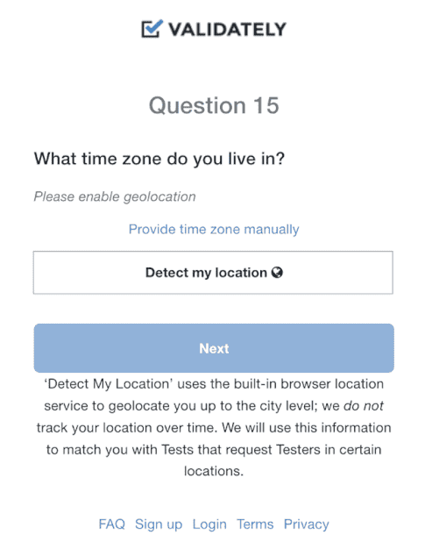This screenshot has width=425, height=549.
Task: Click the Detect my location button
Action: pos(213,273)
